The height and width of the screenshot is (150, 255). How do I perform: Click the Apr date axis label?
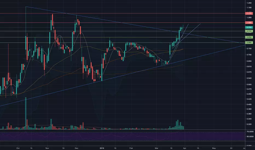[x=185, y=148]
